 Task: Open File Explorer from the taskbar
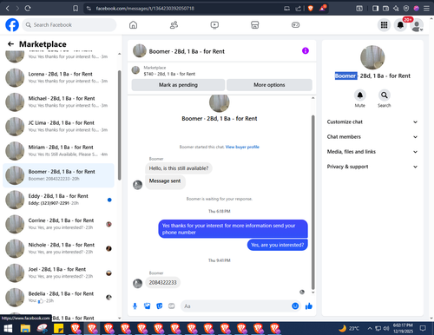pos(25,328)
